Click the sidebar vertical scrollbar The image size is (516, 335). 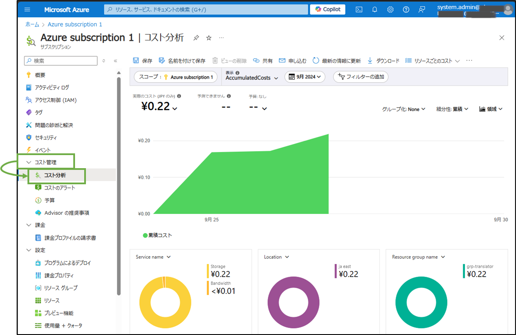119,186
